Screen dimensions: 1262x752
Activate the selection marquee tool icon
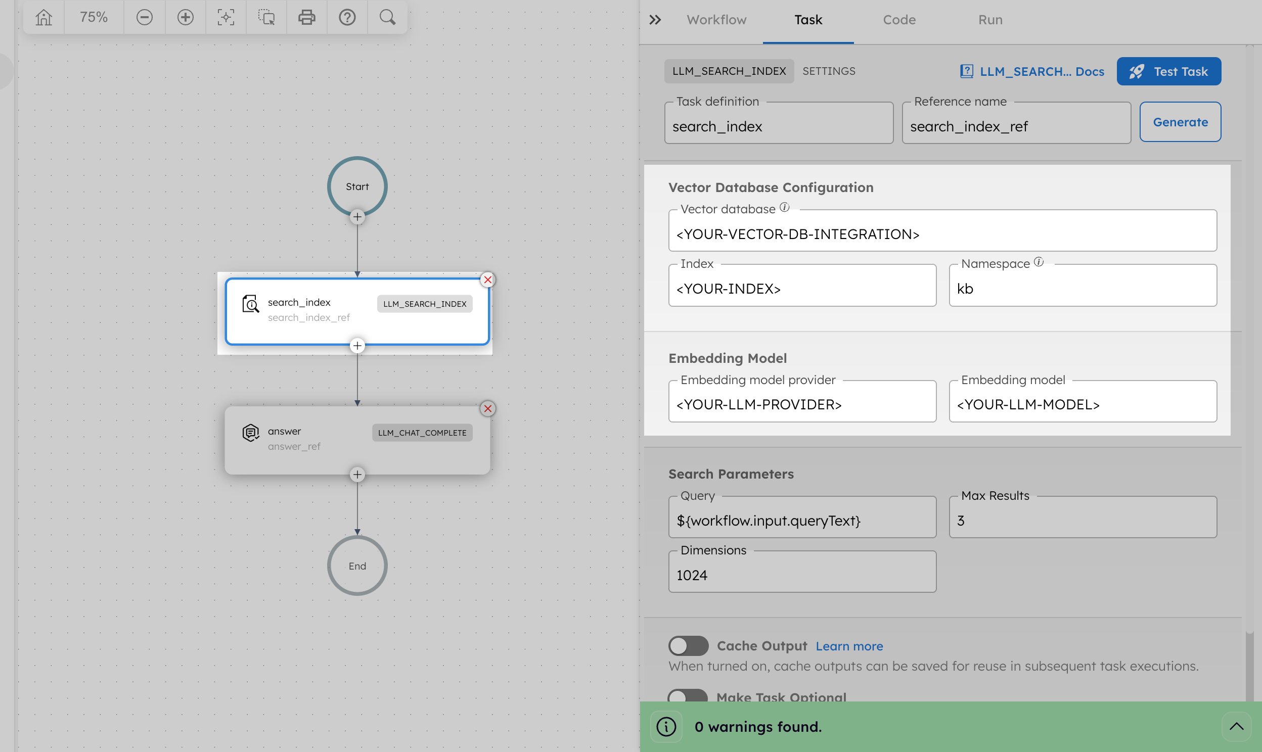pyautogui.click(x=266, y=17)
